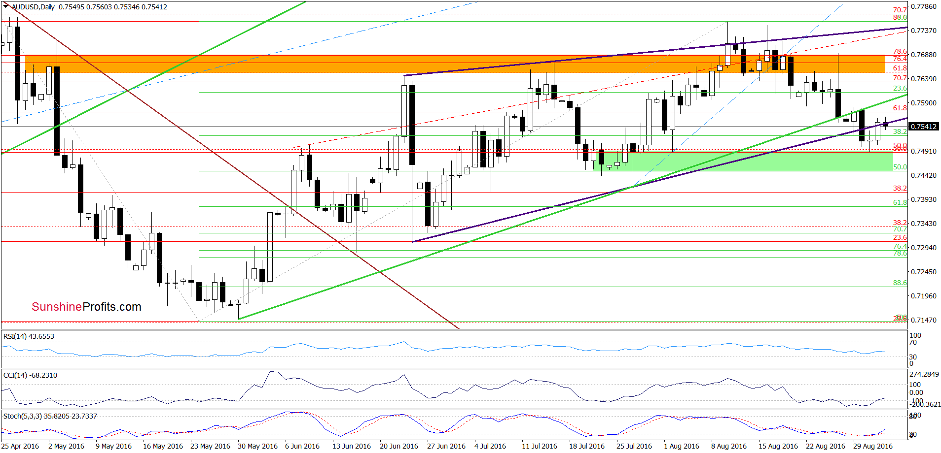Click the 23 May 2016 date label
Viewport: 941px width, 453px height.
(x=210, y=446)
